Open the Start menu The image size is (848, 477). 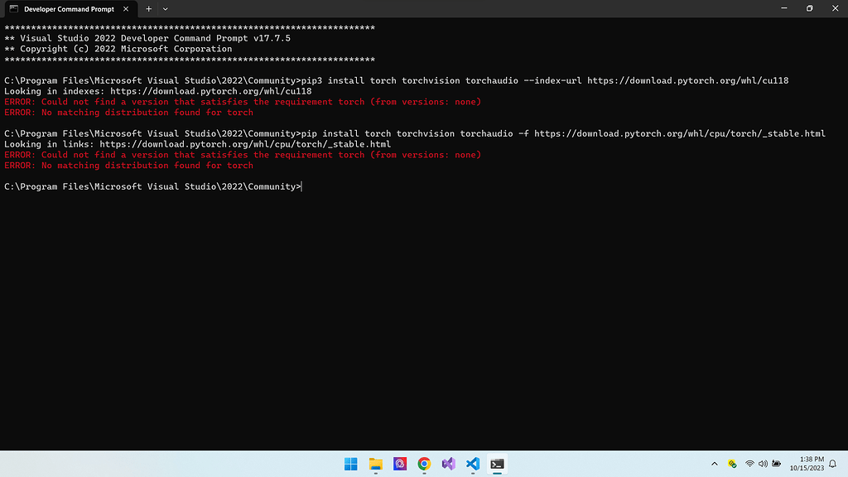(350, 464)
